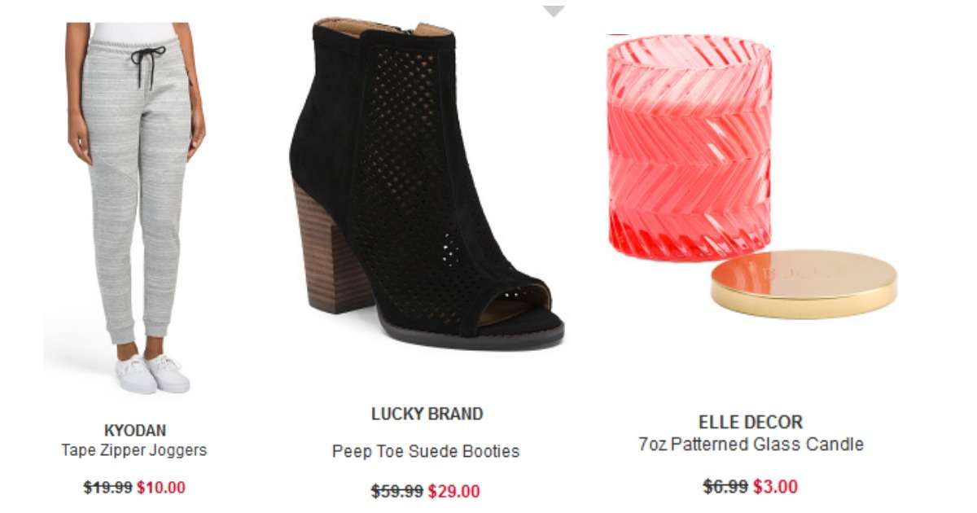Viewport: 977px width, 513px height.
Task: Click the small gray triangle pointer
Action: click(x=554, y=11)
